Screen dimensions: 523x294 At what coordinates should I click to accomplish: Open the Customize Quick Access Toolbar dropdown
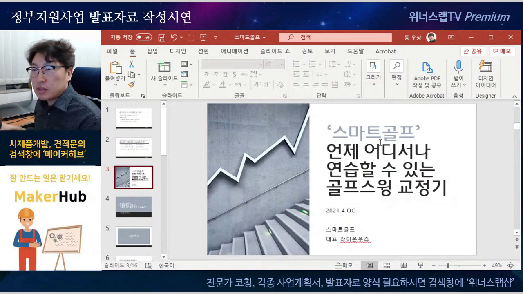pyautogui.click(x=216, y=38)
